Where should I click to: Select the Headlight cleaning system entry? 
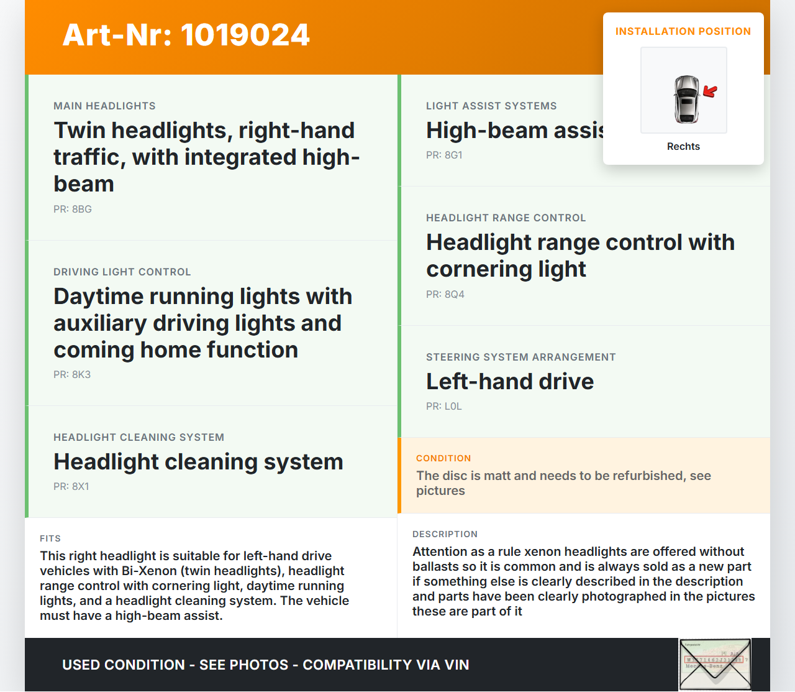[198, 462]
